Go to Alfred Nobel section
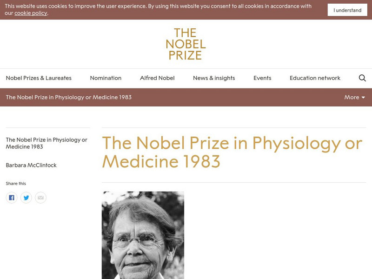The height and width of the screenshot is (279, 372). click(157, 78)
